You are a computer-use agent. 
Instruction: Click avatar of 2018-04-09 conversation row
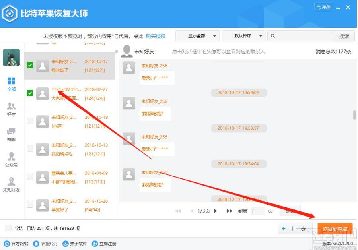(x=43, y=177)
